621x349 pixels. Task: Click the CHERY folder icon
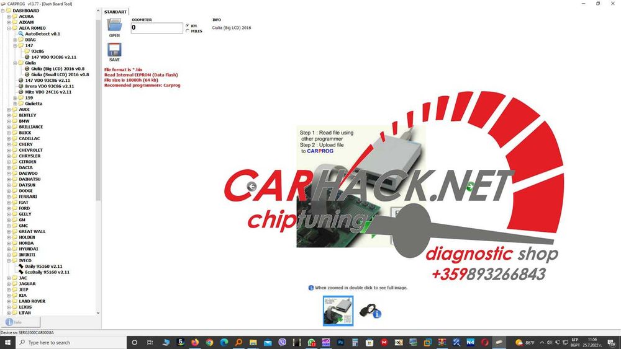click(15, 144)
